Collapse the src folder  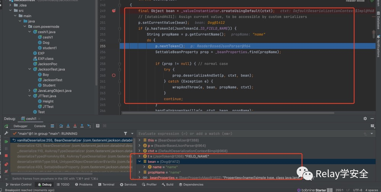10,10
